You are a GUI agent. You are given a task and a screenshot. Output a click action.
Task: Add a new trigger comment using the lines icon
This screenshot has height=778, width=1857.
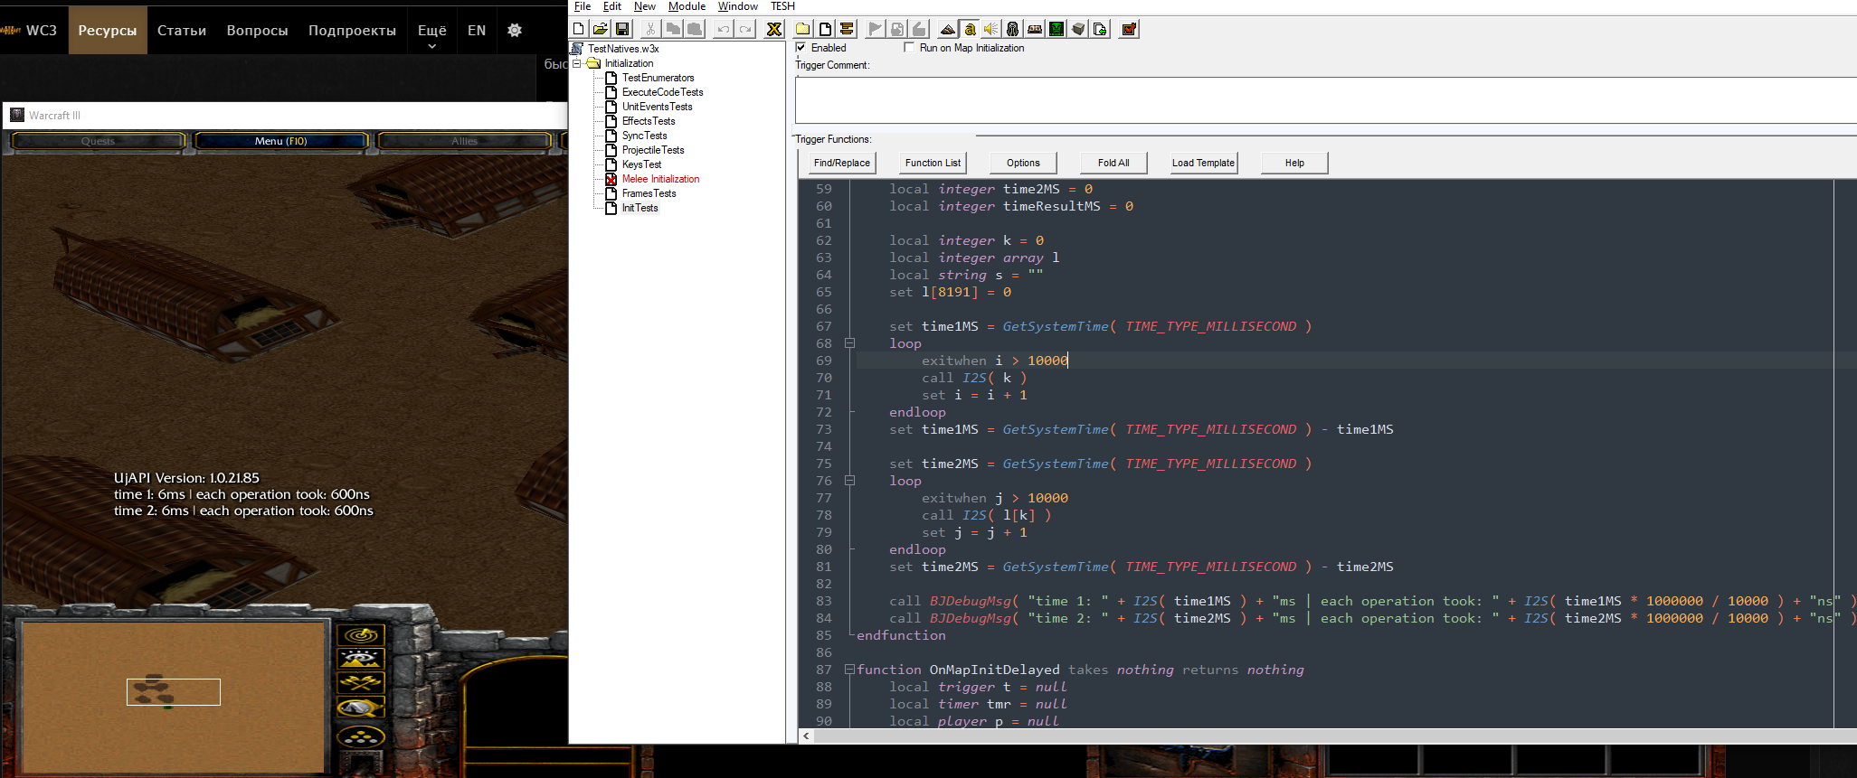click(847, 29)
